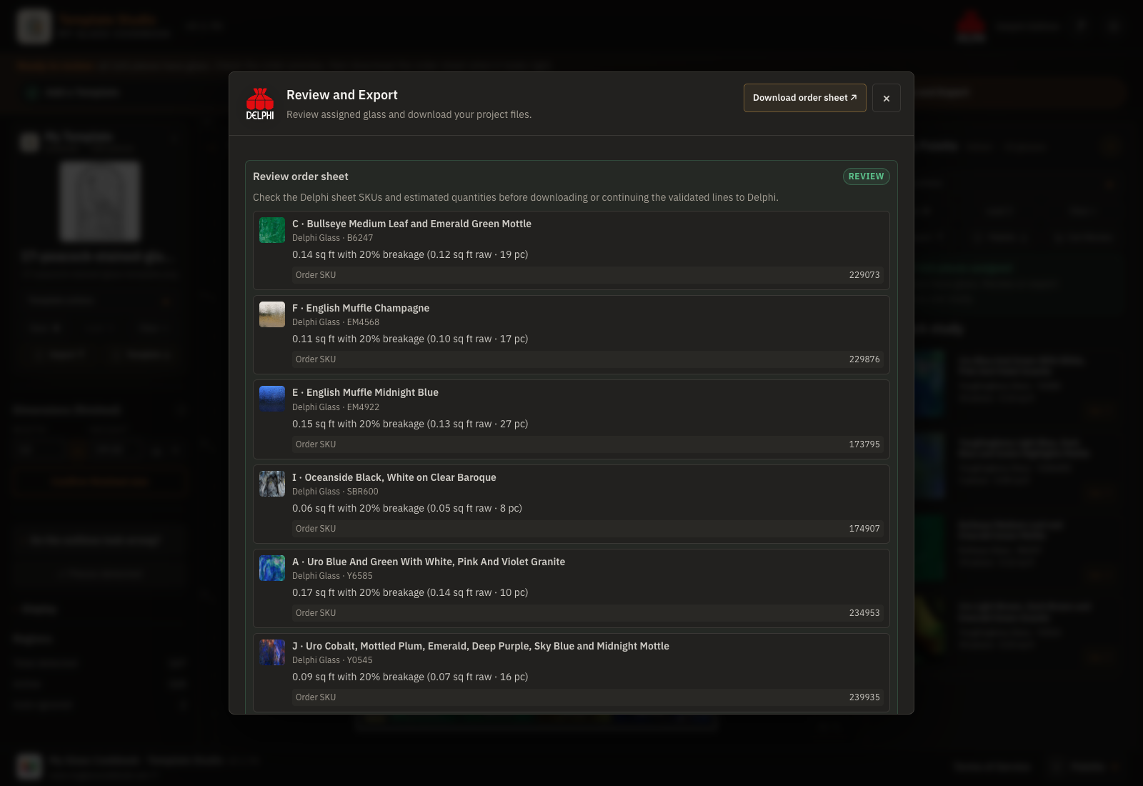
Task: Click 'Order SKU' label in Champagne row
Action: pos(316,359)
